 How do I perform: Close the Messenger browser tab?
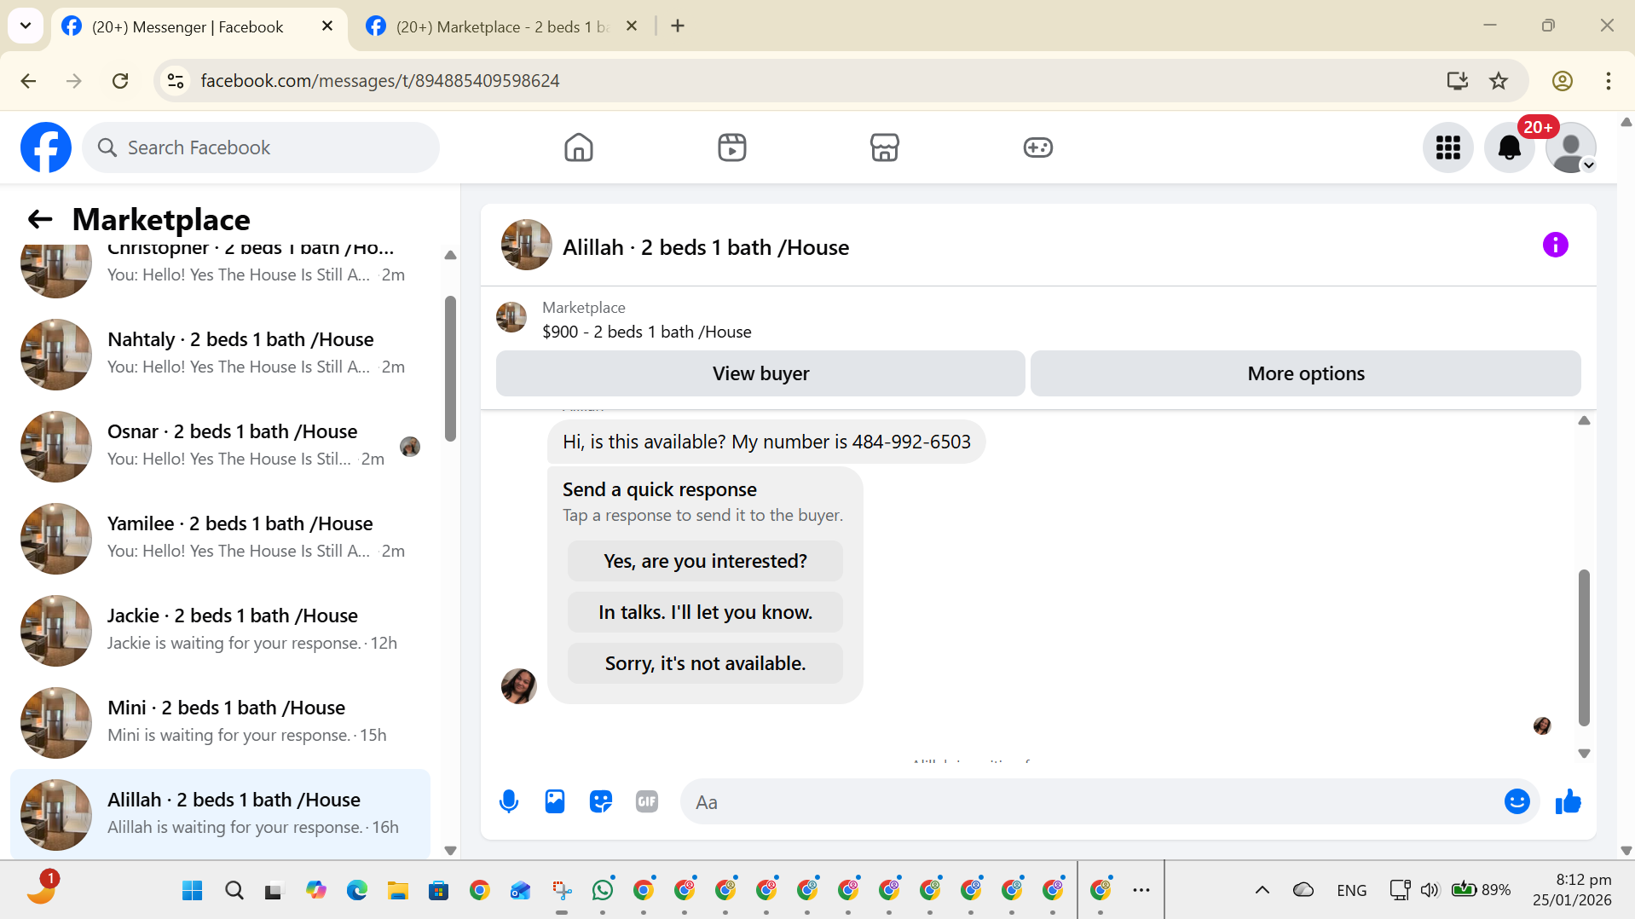pyautogui.click(x=327, y=26)
